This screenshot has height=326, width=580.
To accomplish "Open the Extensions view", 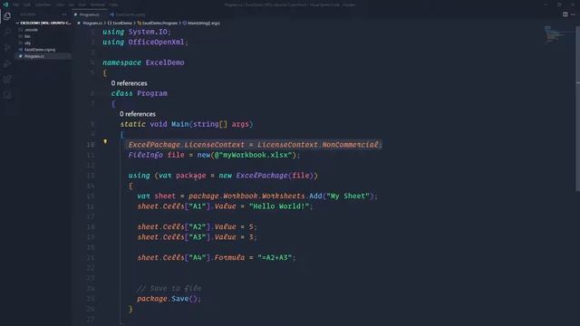I will click(7, 79).
